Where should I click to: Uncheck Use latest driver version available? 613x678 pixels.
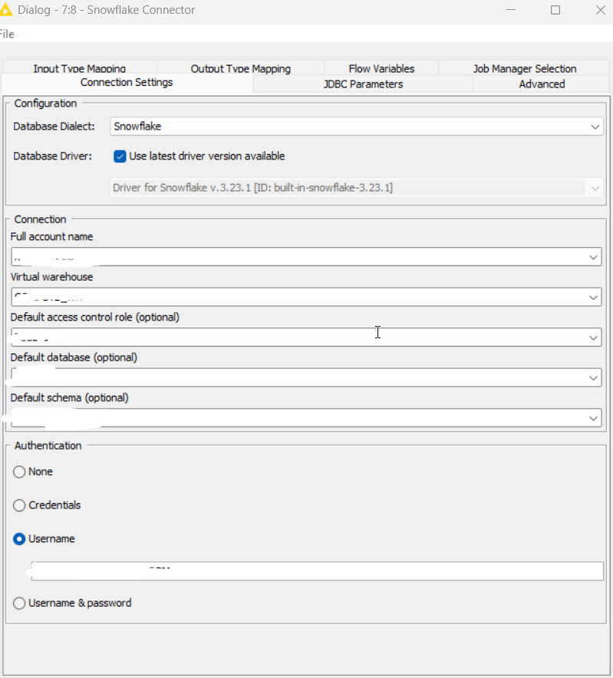[120, 156]
